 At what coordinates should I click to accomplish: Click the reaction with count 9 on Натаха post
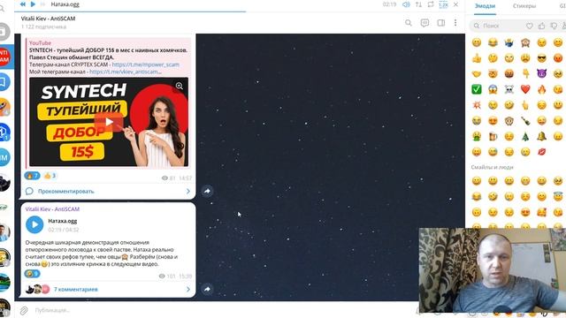(32, 274)
